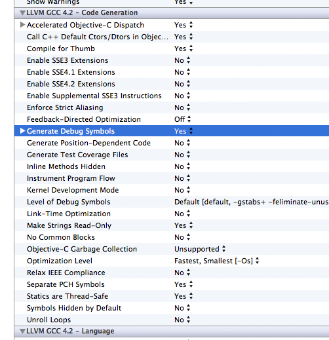Change Generate Position-Dependent Code value
This screenshot has height=340, width=329.
point(182,143)
